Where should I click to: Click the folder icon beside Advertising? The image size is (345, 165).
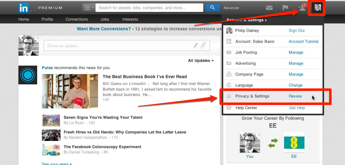(229, 63)
